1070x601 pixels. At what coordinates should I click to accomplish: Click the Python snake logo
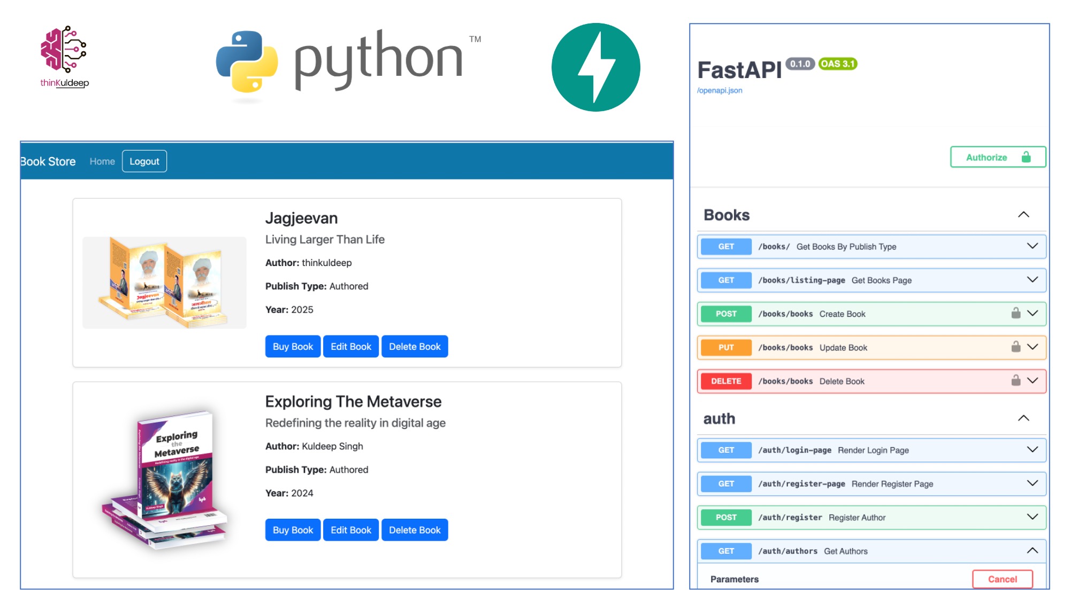coord(247,61)
